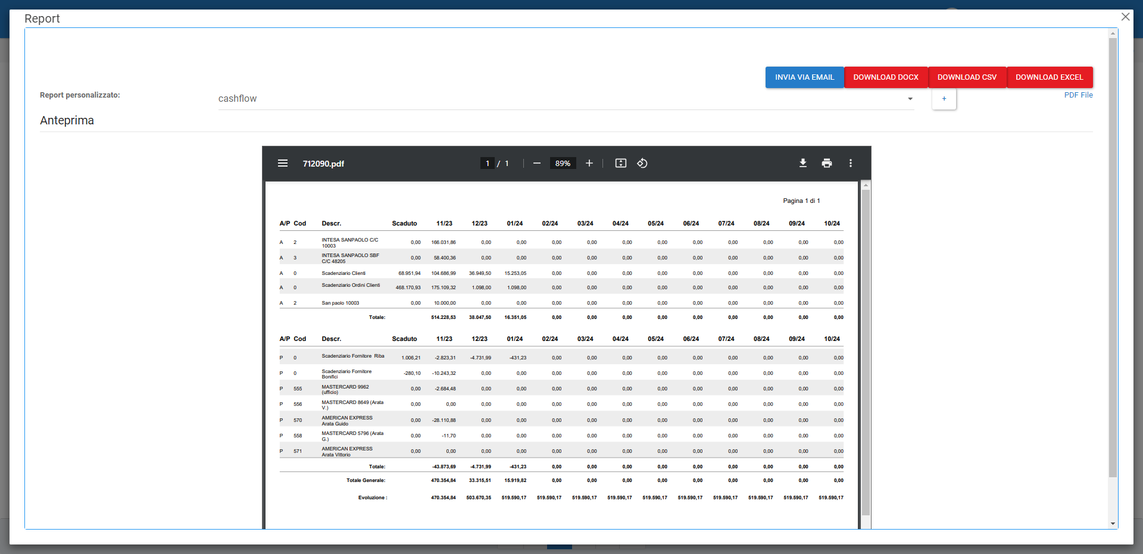Open the PDF viewer sidebar menu
Image resolution: width=1143 pixels, height=554 pixels.
coord(283,163)
